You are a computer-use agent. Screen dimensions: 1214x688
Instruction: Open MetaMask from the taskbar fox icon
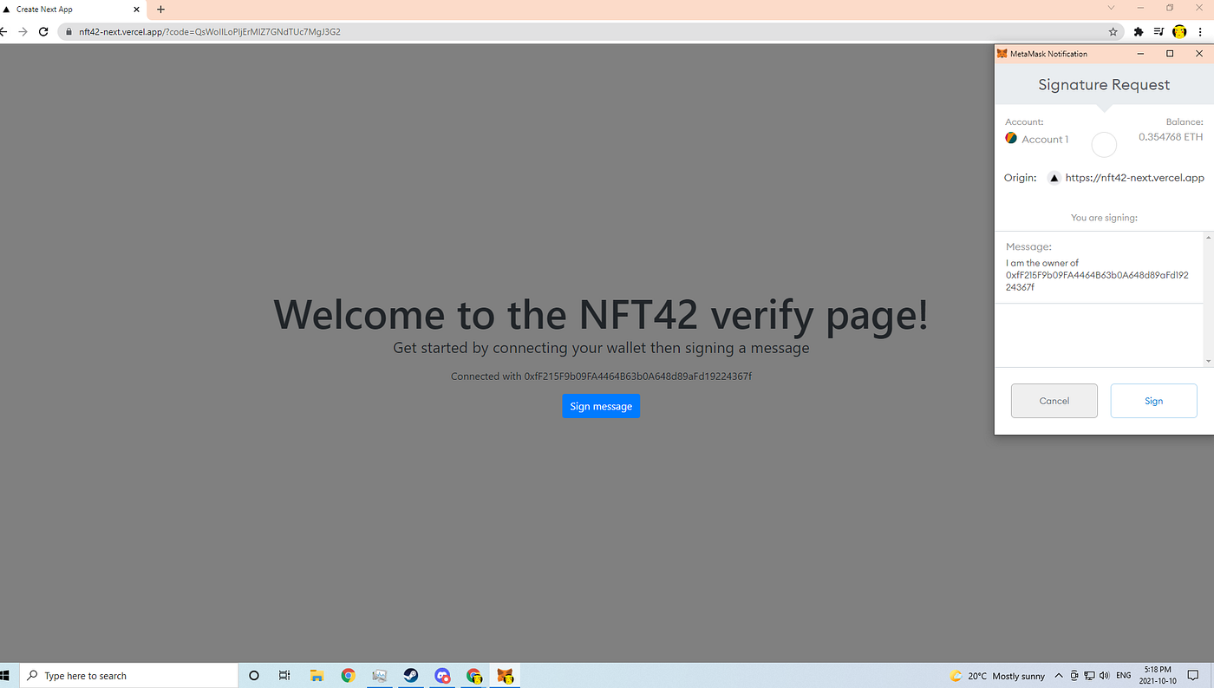[x=505, y=675]
